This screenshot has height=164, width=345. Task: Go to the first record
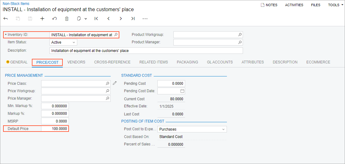(96, 19)
